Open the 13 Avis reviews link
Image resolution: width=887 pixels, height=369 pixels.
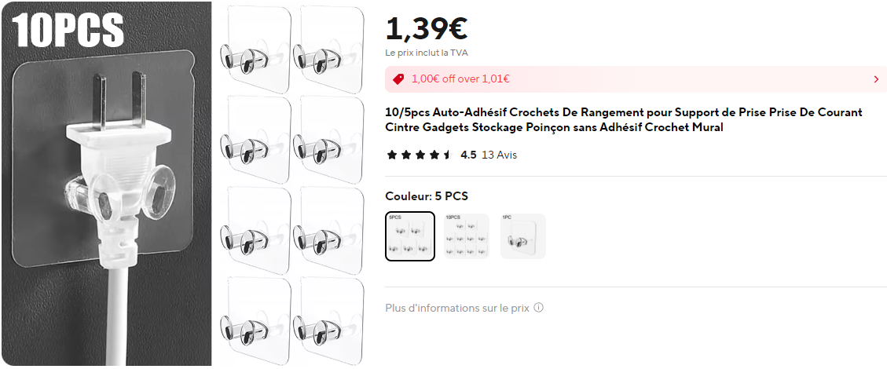[499, 155]
